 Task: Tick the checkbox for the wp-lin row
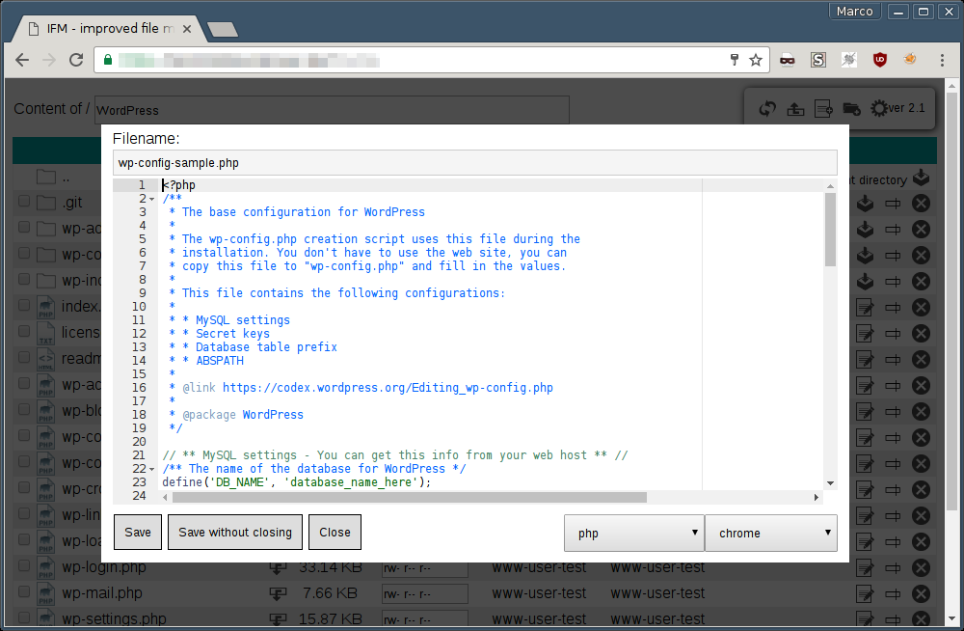pos(24,512)
